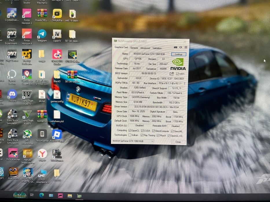Select the vehshare.ytd file
The width and height of the screenshot is (270, 202).
[x=57, y=116]
